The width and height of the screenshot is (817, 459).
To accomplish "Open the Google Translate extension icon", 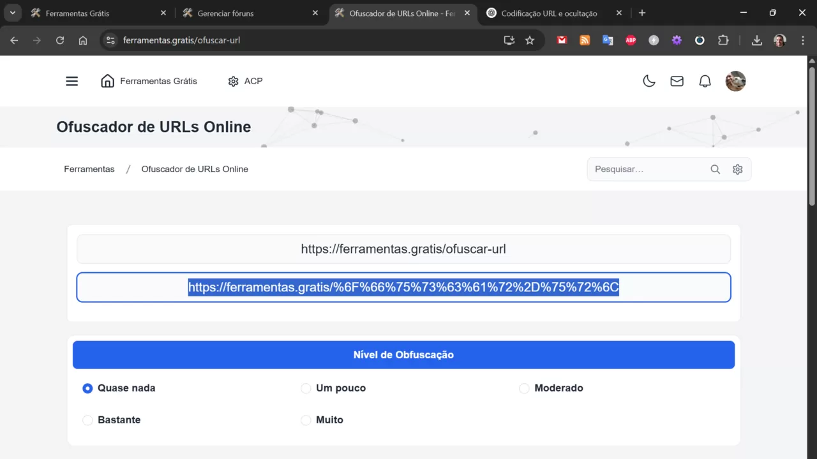I will (x=608, y=40).
